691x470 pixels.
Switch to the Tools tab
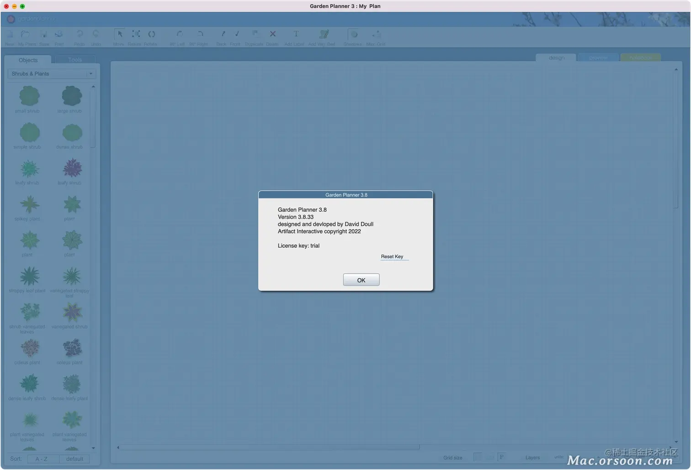point(75,60)
